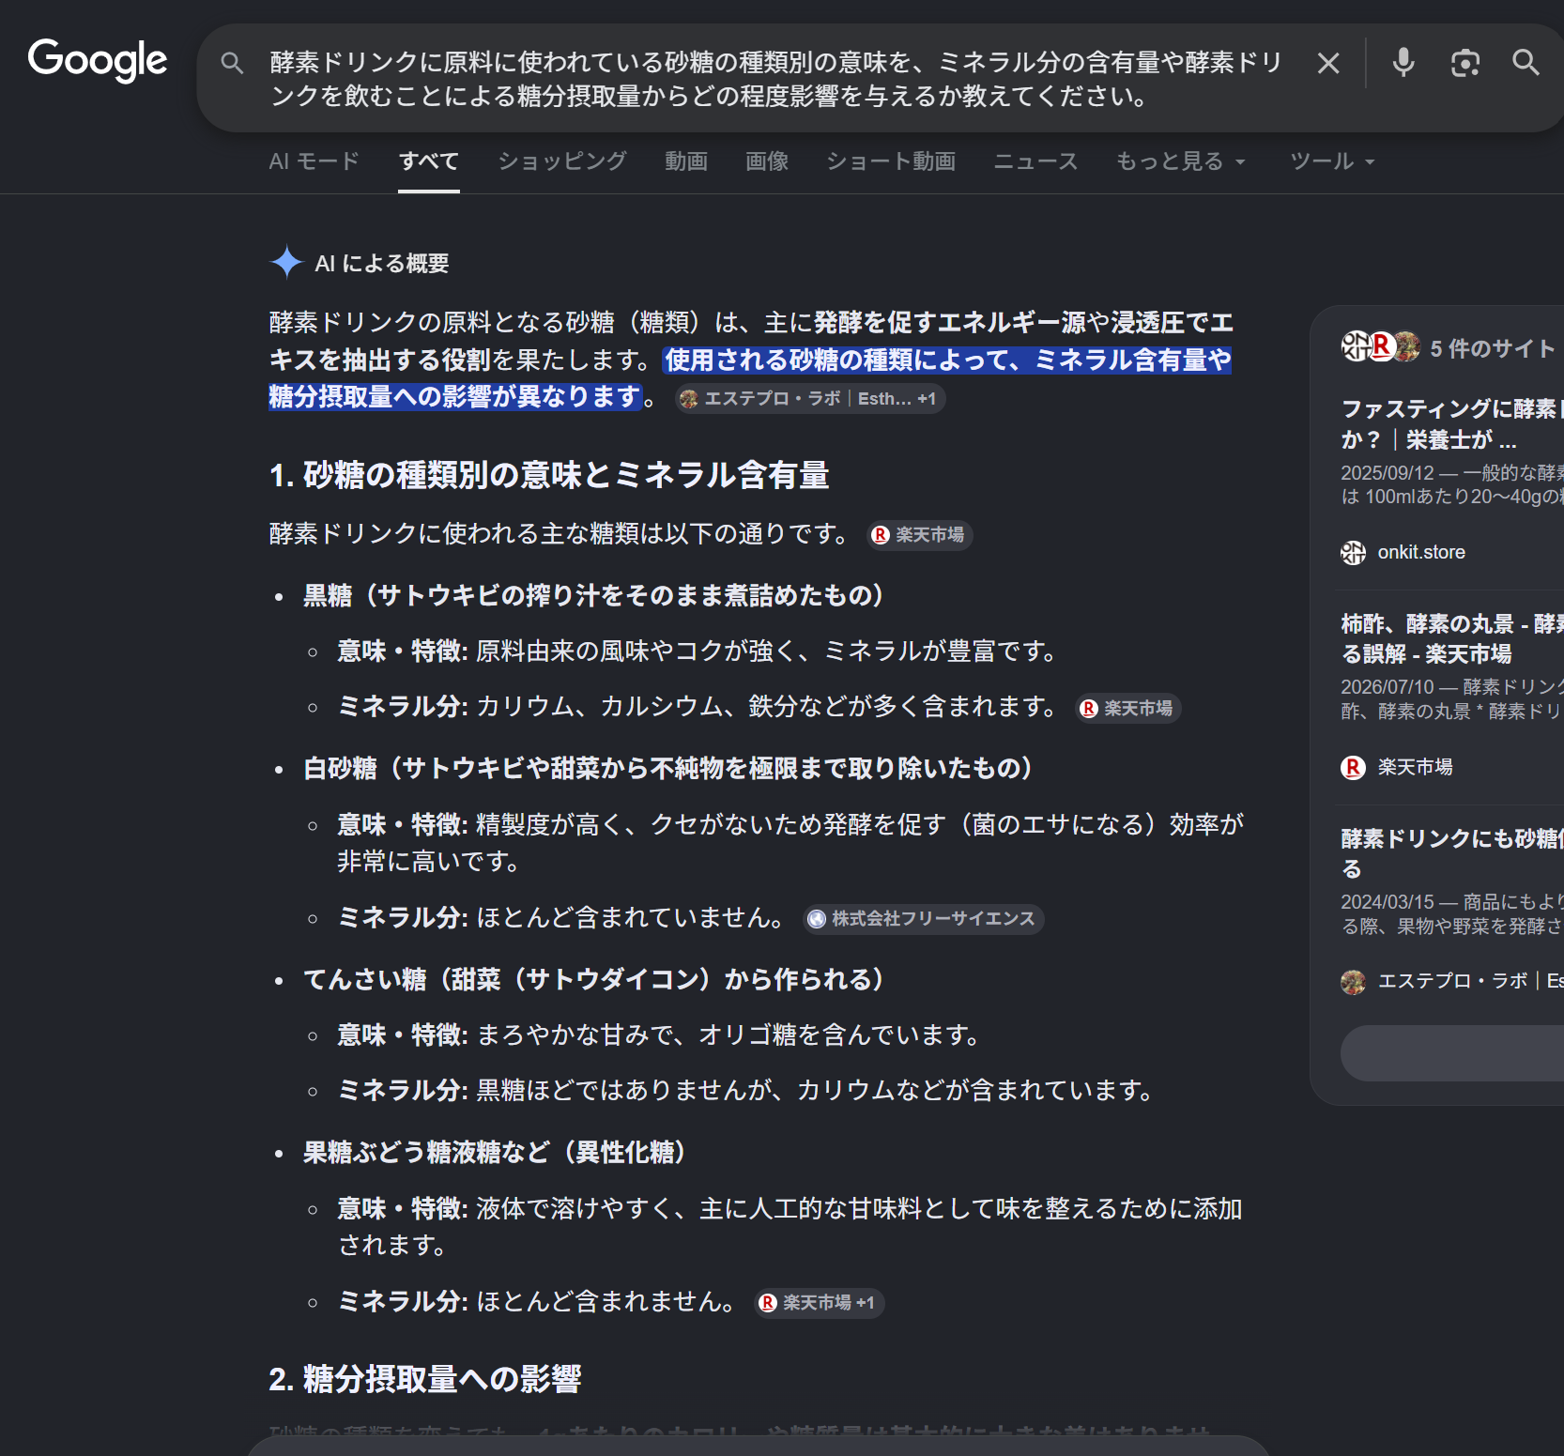
Task: Open 楽天市場 chip after 以下の通りです
Action: pos(919,535)
